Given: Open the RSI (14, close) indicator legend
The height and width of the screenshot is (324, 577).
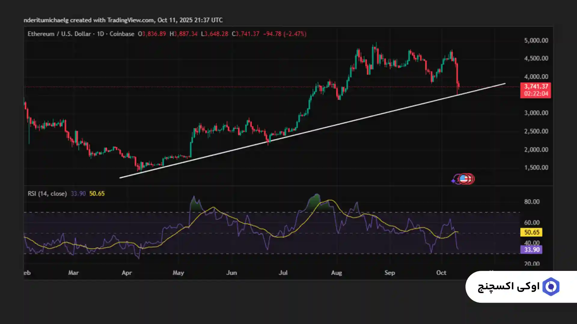Looking at the screenshot, I should click(x=47, y=193).
